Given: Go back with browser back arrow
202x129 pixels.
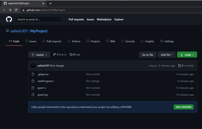Looking at the screenshot, I should click(x=4, y=10).
